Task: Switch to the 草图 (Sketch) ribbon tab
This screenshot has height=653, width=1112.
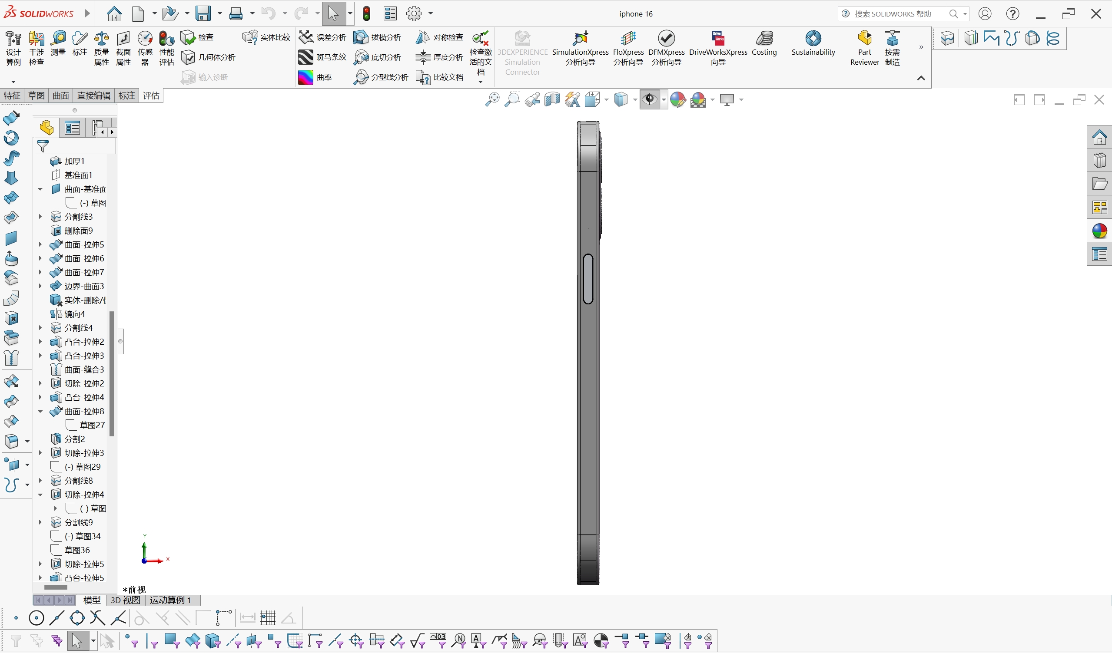Action: [x=36, y=96]
